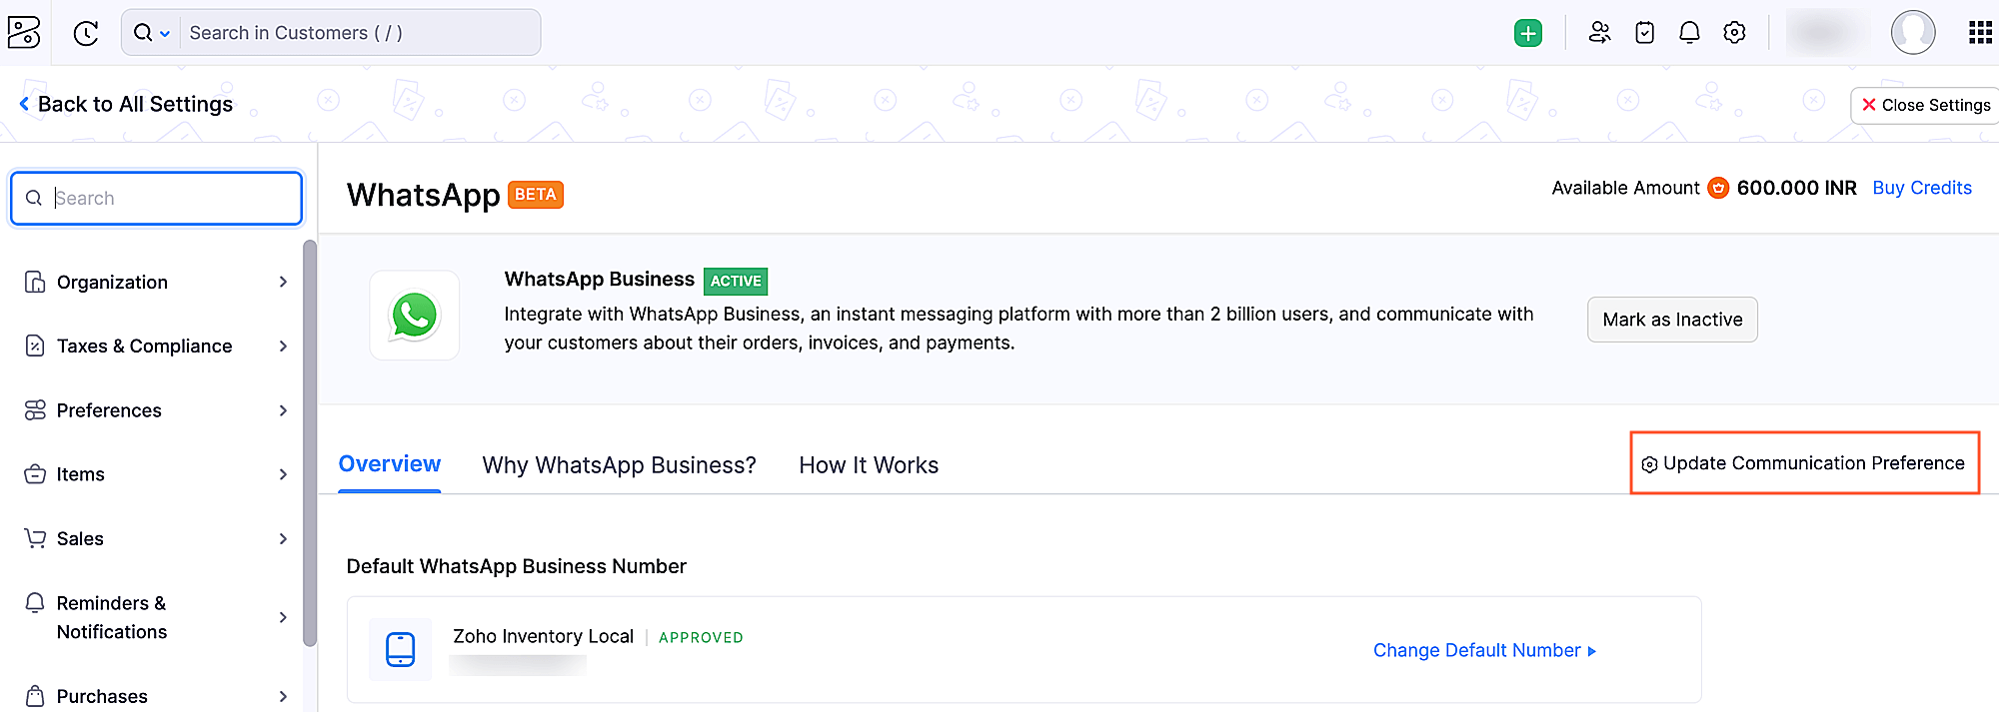Click the phone icon beside Zoho Inventory Local
The height and width of the screenshot is (712, 1999).
400,649
